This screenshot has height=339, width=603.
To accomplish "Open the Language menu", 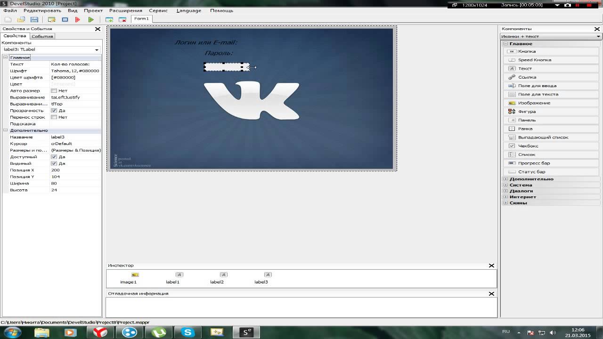I will pyautogui.click(x=189, y=10).
